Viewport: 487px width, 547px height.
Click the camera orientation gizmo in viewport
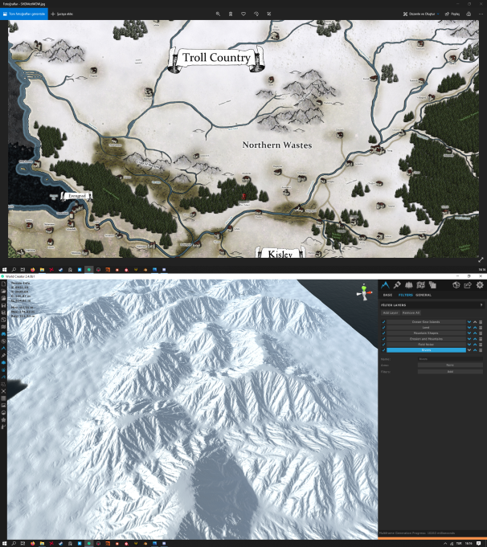click(x=364, y=292)
